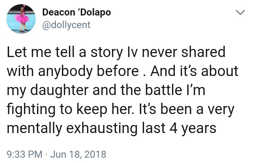Click the pink-dress profile avatar
The image size is (253, 163).
pyautogui.click(x=20, y=19)
